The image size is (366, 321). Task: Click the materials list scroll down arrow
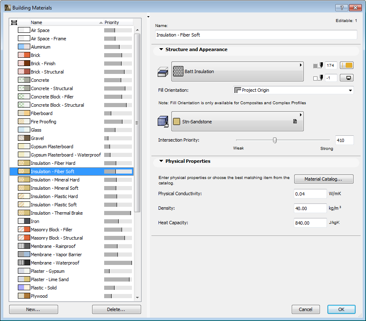(137, 297)
